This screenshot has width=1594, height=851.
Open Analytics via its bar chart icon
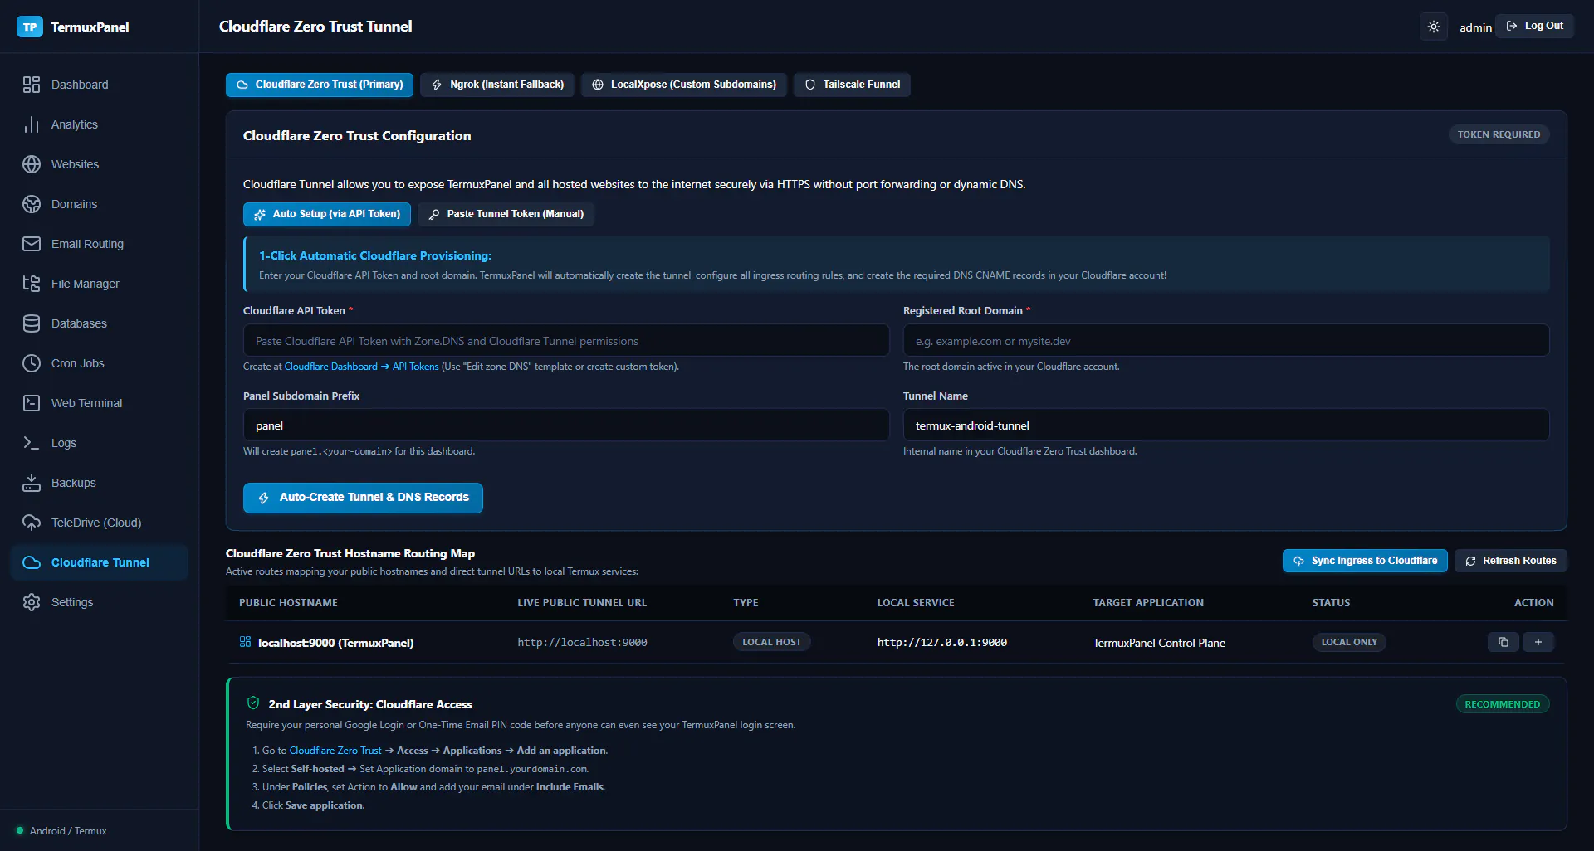point(32,124)
